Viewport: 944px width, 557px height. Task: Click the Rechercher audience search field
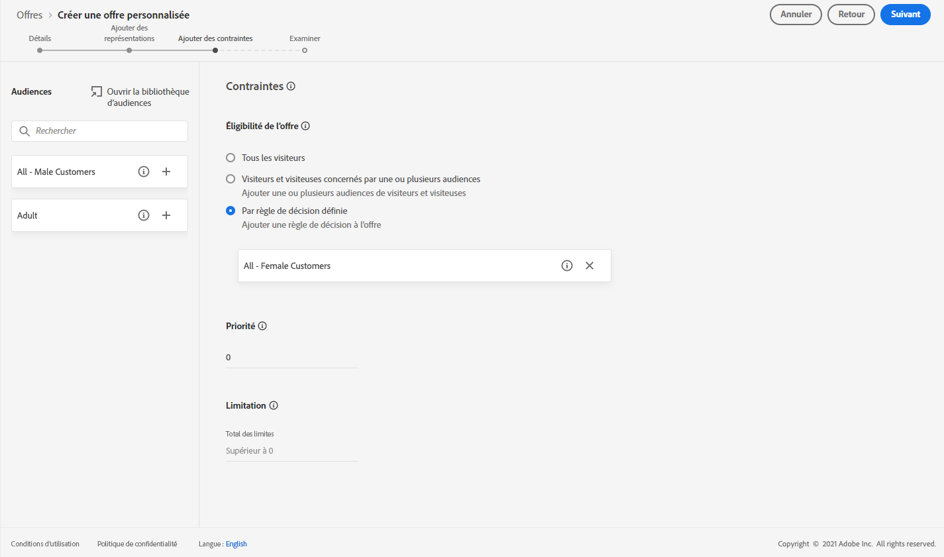[x=106, y=131]
